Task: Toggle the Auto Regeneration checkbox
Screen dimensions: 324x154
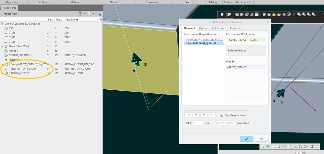Action: click(x=222, y=115)
